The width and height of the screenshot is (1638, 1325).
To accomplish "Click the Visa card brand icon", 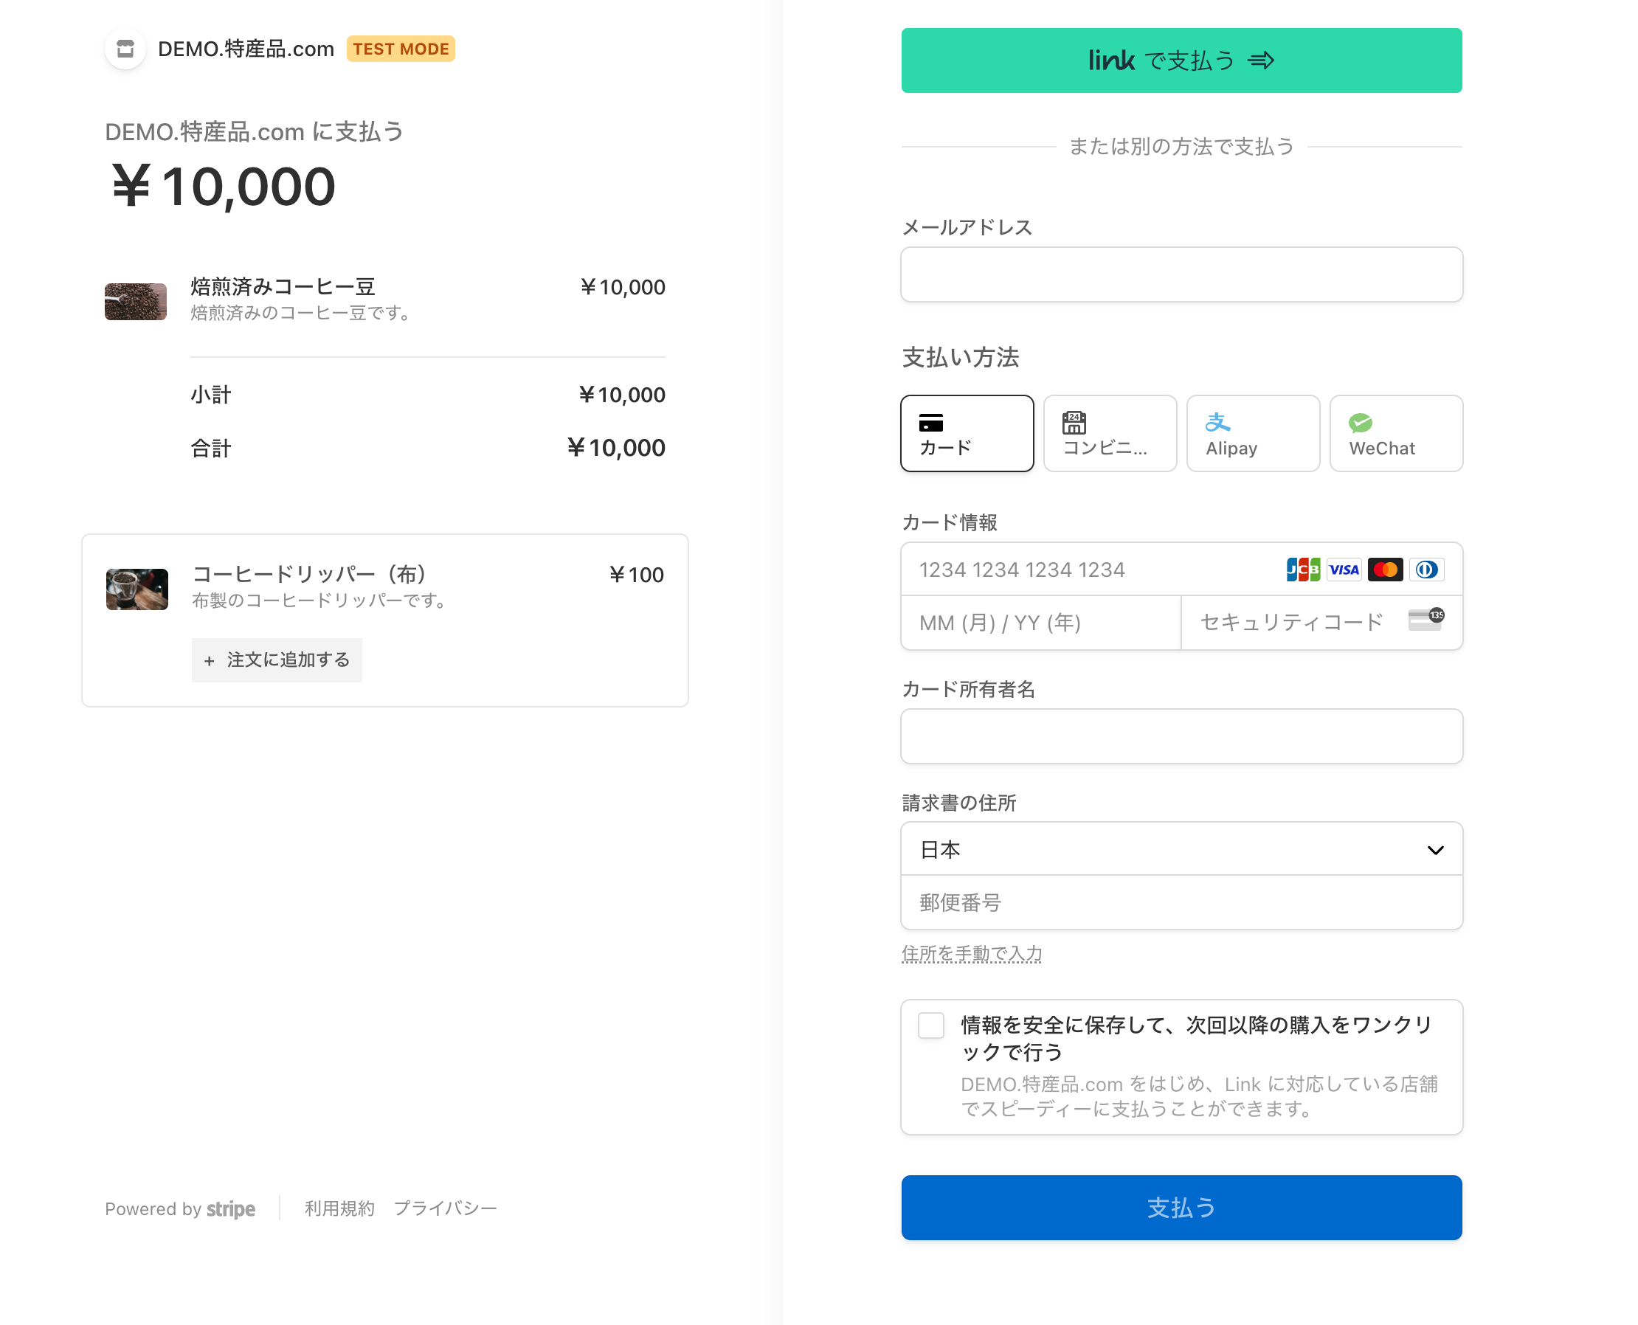I will [x=1344, y=570].
